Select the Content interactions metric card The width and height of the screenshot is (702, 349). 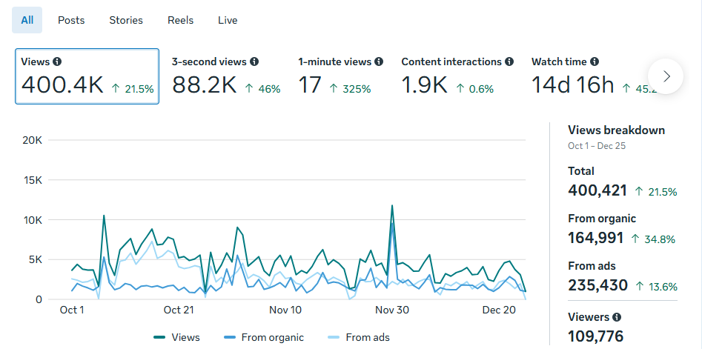457,76
